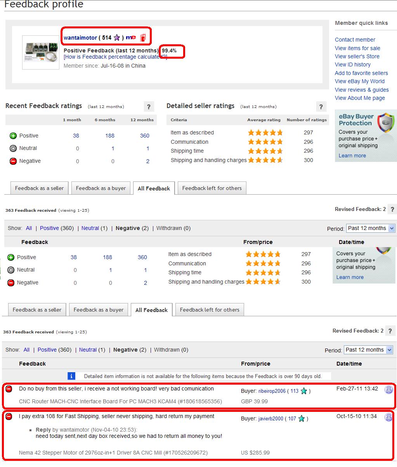
Task: Click 'Member since: Jul-16-08 in China' text
Action: click(x=104, y=66)
